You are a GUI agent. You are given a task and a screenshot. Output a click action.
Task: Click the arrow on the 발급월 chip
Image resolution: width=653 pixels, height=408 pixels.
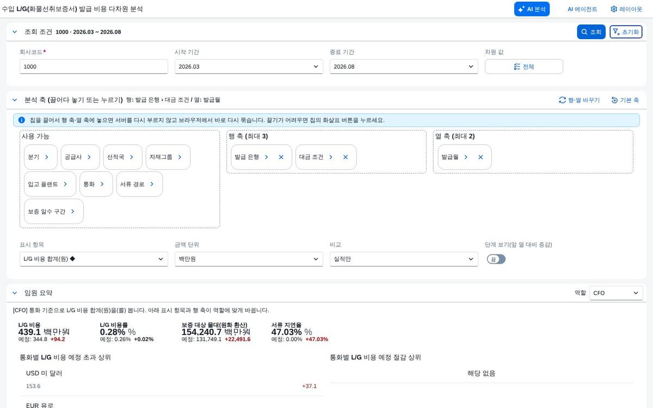[x=466, y=157]
